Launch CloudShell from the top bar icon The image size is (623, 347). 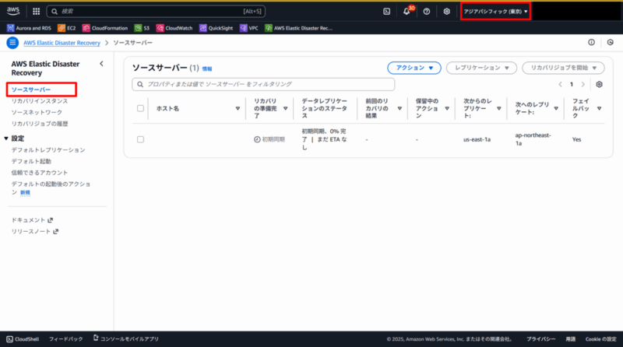point(387,12)
